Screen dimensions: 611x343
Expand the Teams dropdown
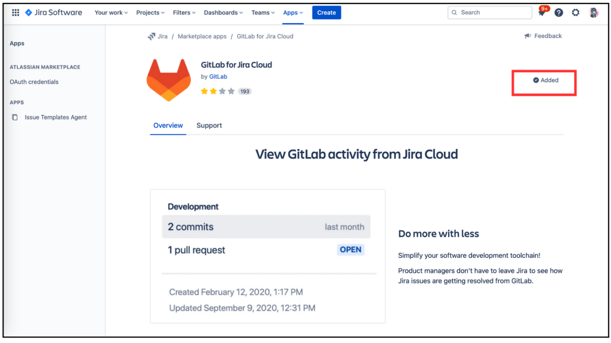tap(263, 13)
